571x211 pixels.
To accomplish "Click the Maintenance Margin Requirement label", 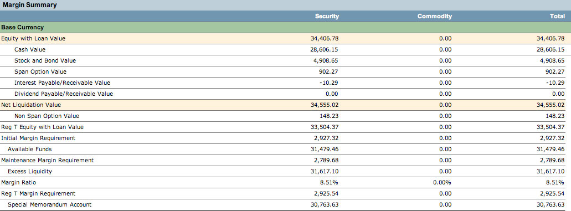I will (48, 161).
